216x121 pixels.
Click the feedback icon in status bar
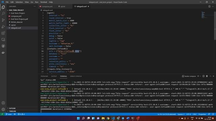click(x=209, y=114)
